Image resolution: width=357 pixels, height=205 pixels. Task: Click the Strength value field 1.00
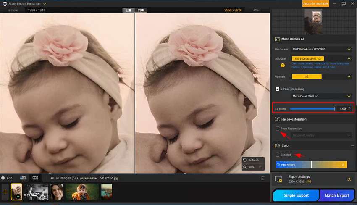click(342, 109)
